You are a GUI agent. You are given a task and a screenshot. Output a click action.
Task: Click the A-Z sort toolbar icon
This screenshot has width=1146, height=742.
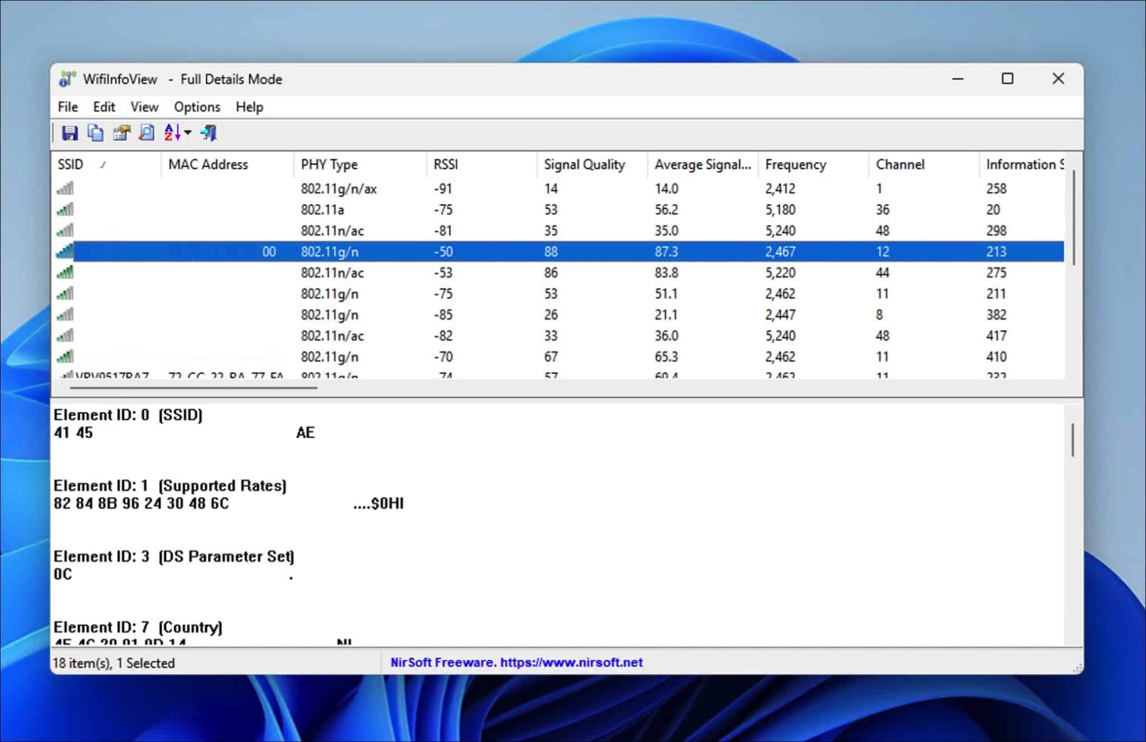pos(172,133)
